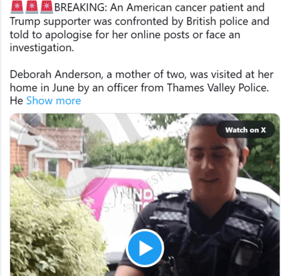Click the words Thames Valley Police
Viewport: 282px width, 276px height.
tap(217, 88)
